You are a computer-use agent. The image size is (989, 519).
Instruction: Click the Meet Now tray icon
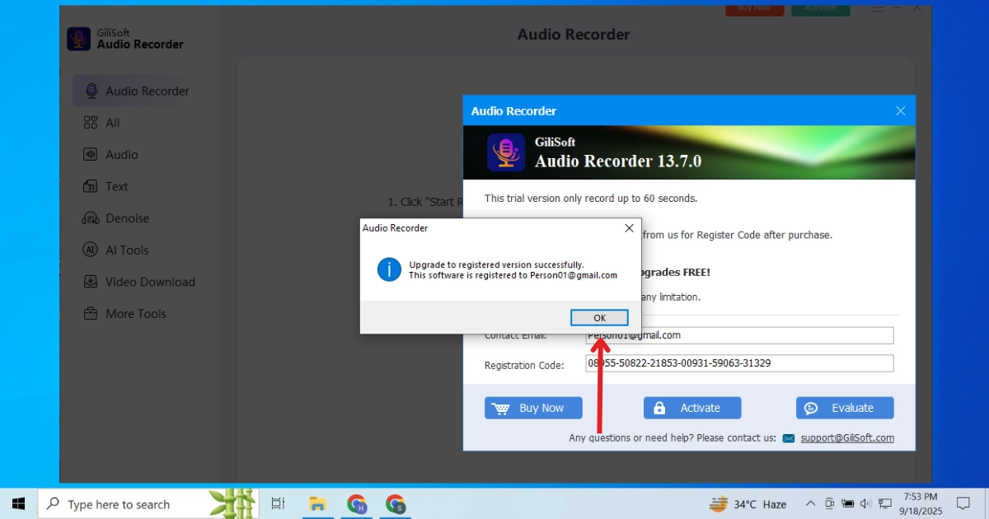pos(829,503)
